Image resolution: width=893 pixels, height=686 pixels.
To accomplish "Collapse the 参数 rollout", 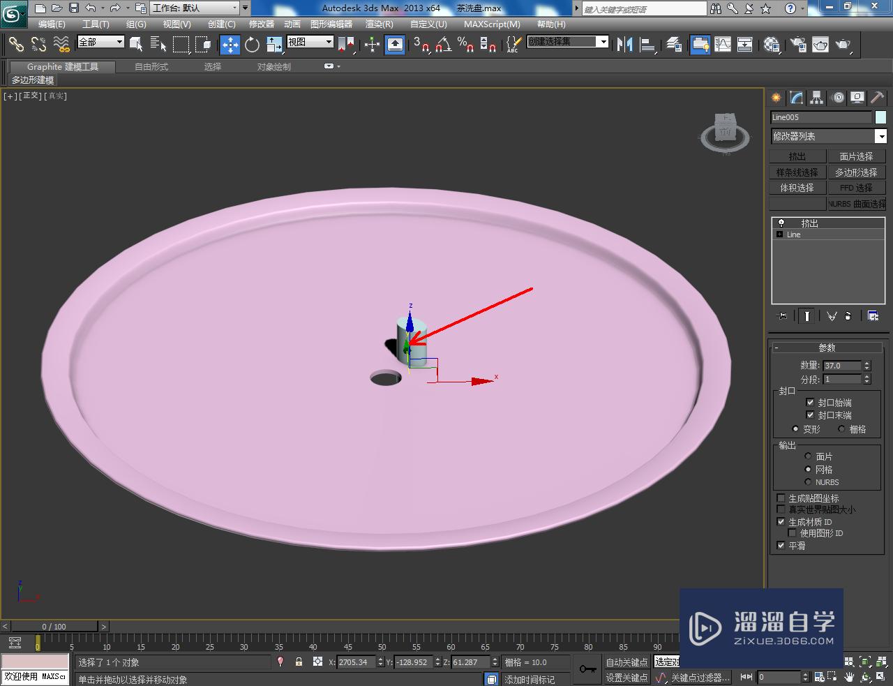I will [x=827, y=348].
